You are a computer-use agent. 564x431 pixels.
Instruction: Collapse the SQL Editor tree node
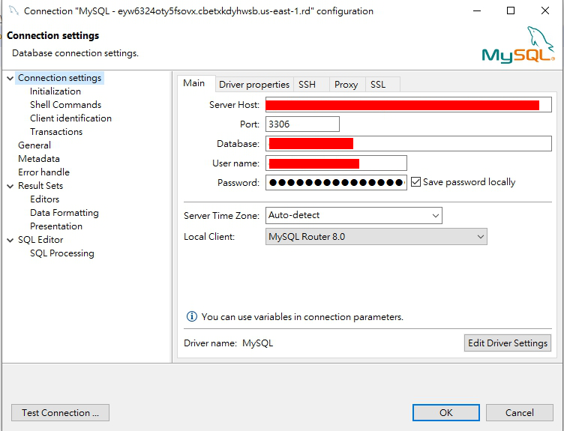tap(10, 240)
